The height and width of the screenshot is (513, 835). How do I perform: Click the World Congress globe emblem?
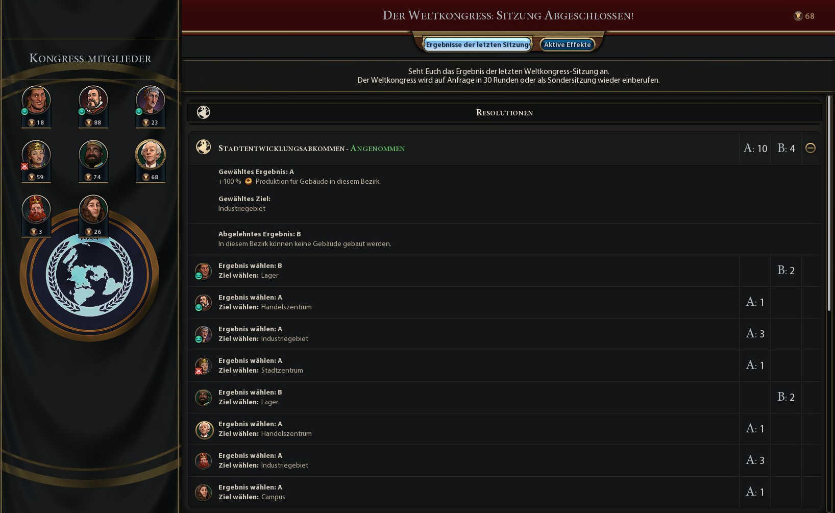89,276
